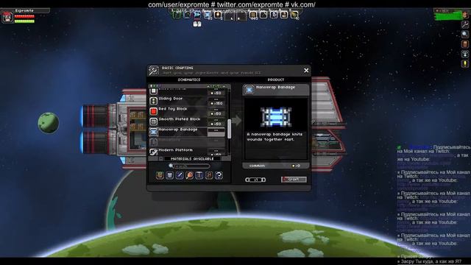Screen dimensions: 471x265
Task: Close the Basic Crafting window
Action: pos(306,71)
